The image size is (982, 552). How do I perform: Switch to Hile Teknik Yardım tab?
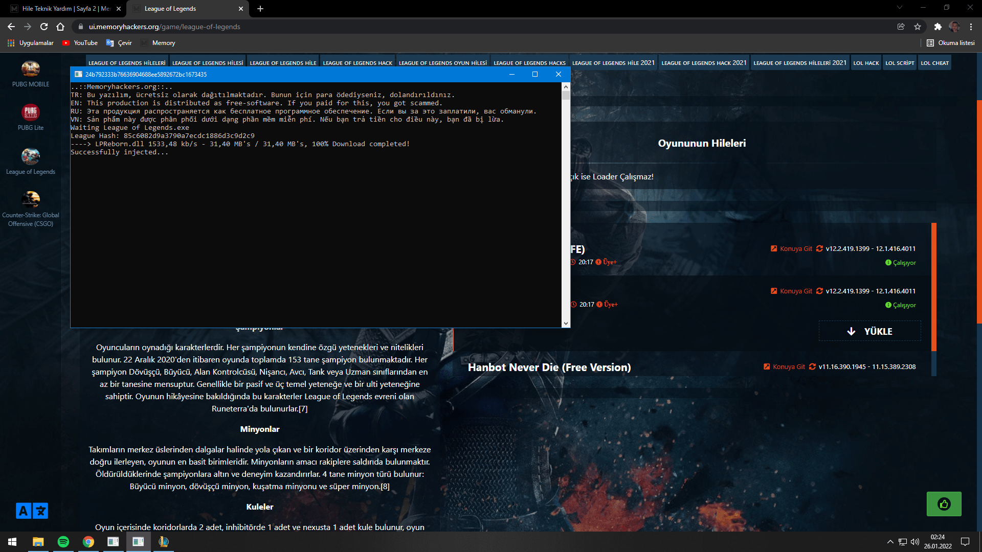64,9
